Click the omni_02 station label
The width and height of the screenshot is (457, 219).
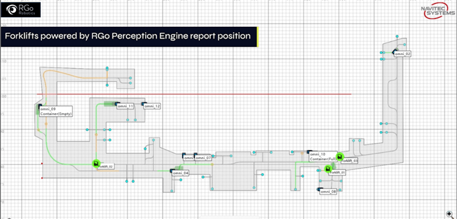(x=403, y=54)
